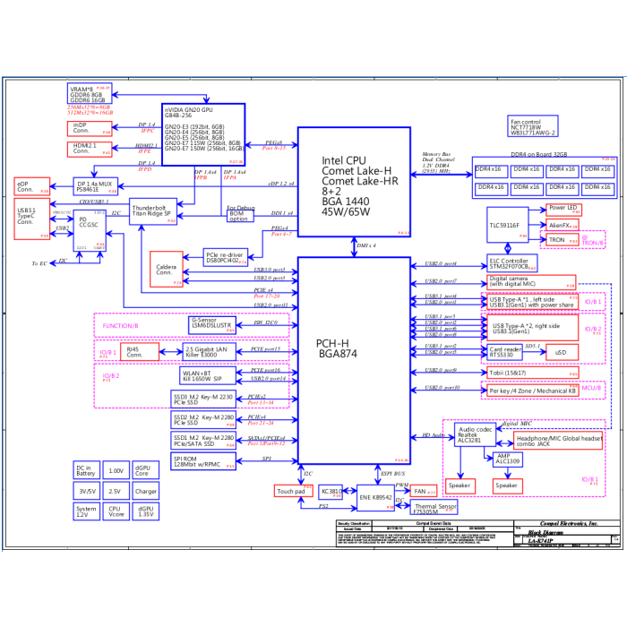Click the uSD box
The width and height of the screenshot is (627, 627).
562,352
